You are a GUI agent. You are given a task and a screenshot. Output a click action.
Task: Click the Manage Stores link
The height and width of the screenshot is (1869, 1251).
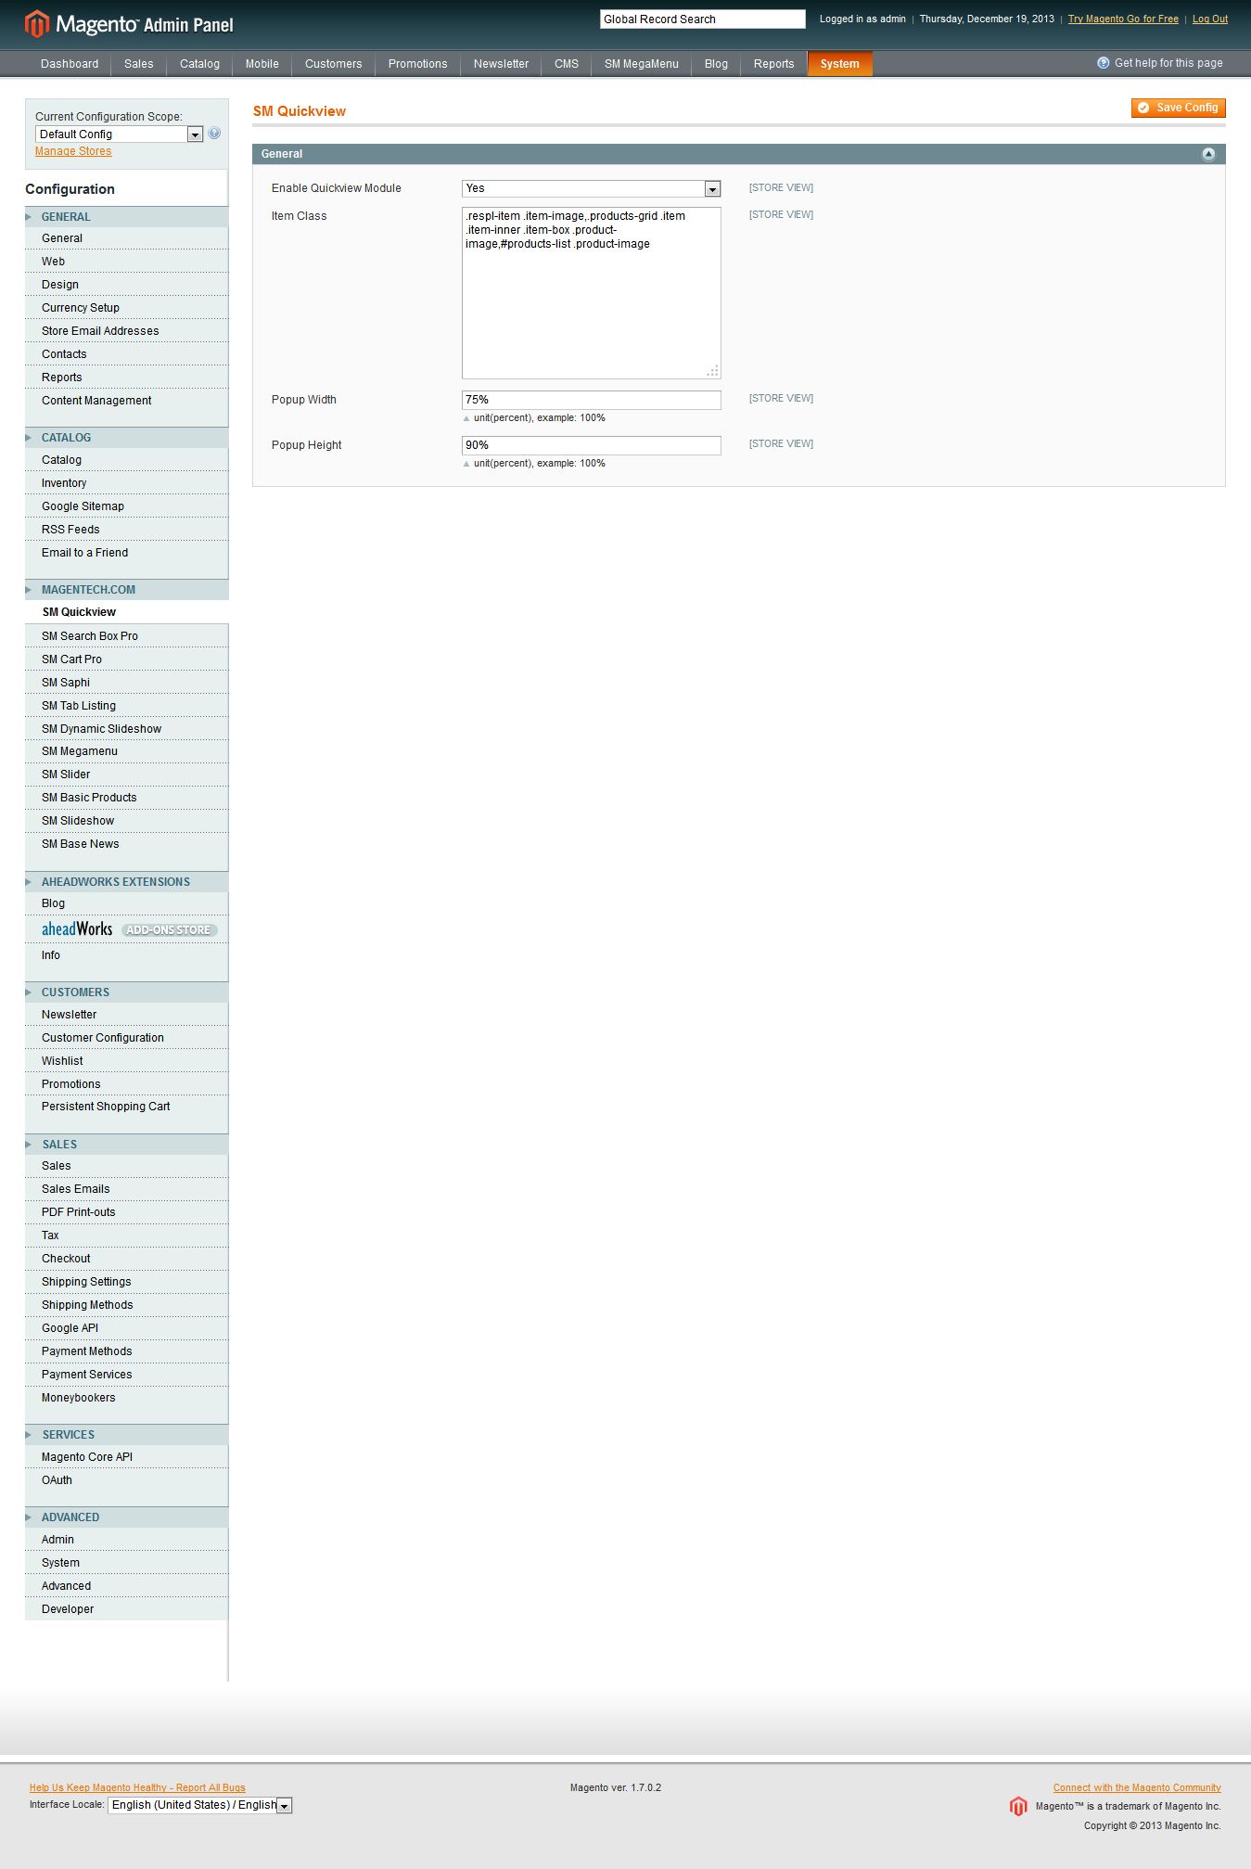click(73, 151)
